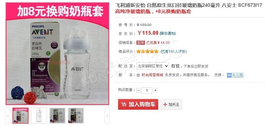The image size is (265, 126).
Task: Open the 已有181人评价 reviews link
Action: tap(173, 51)
